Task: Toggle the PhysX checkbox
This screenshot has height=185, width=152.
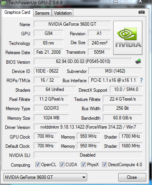Action: (83, 165)
